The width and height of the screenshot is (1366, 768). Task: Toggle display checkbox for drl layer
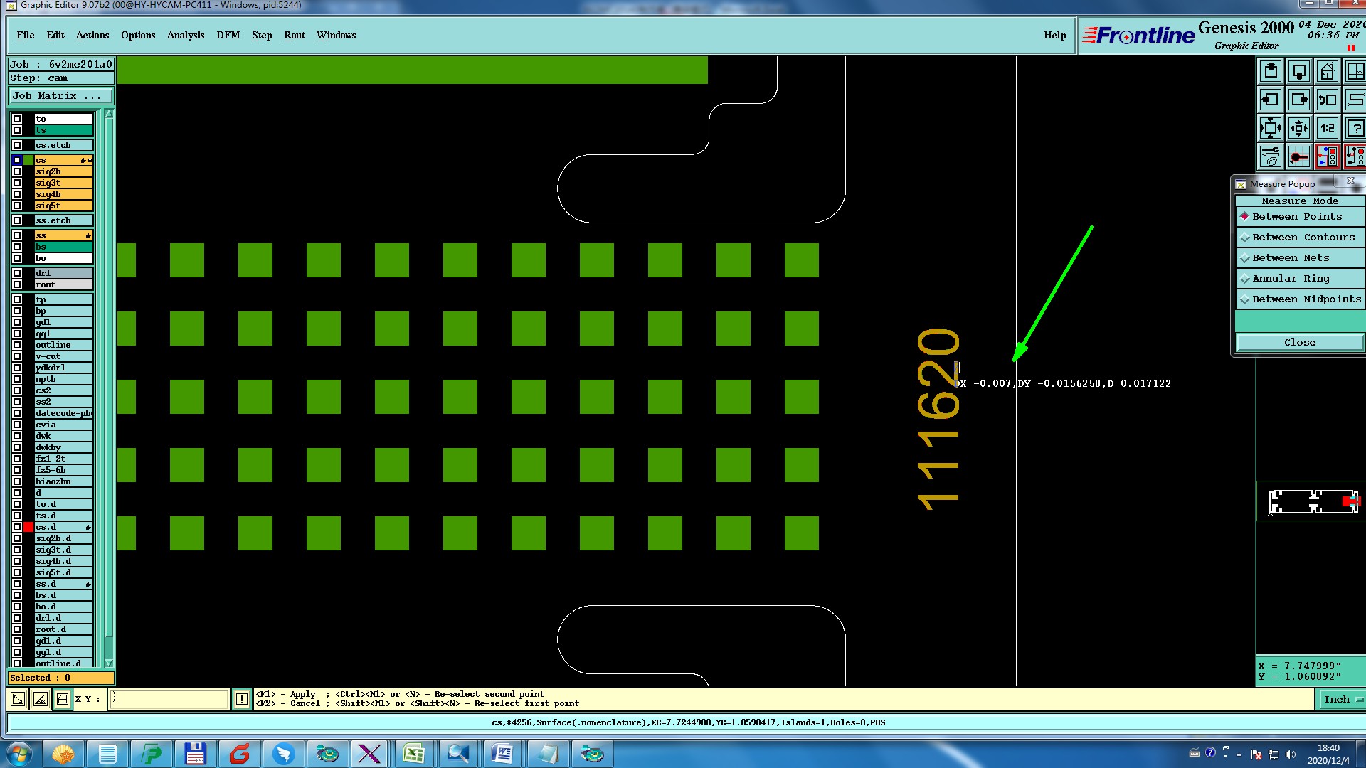pyautogui.click(x=17, y=273)
